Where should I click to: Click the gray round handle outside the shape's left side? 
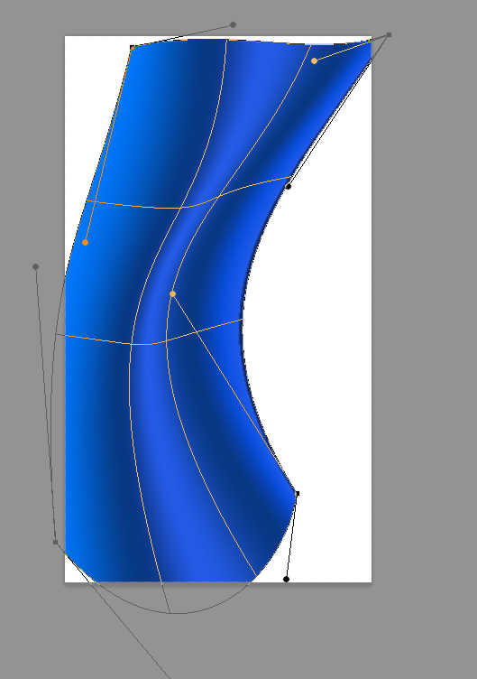[x=35, y=266]
